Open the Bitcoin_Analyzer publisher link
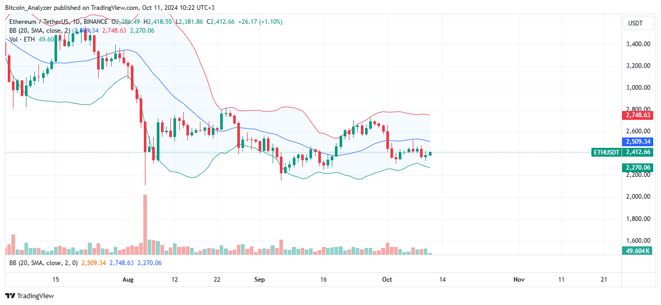The width and height of the screenshot is (661, 305). tap(29, 8)
